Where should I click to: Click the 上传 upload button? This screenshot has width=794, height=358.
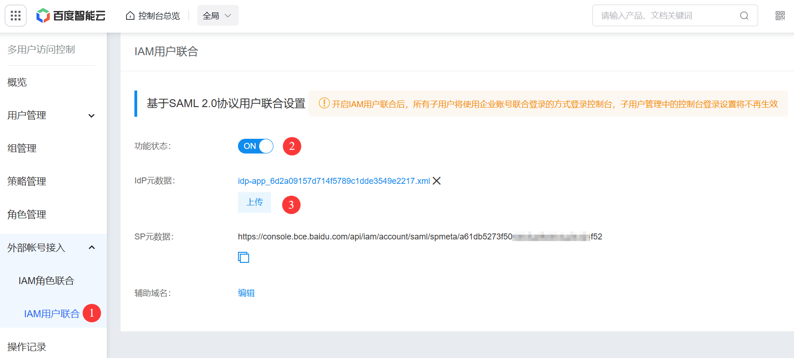255,202
